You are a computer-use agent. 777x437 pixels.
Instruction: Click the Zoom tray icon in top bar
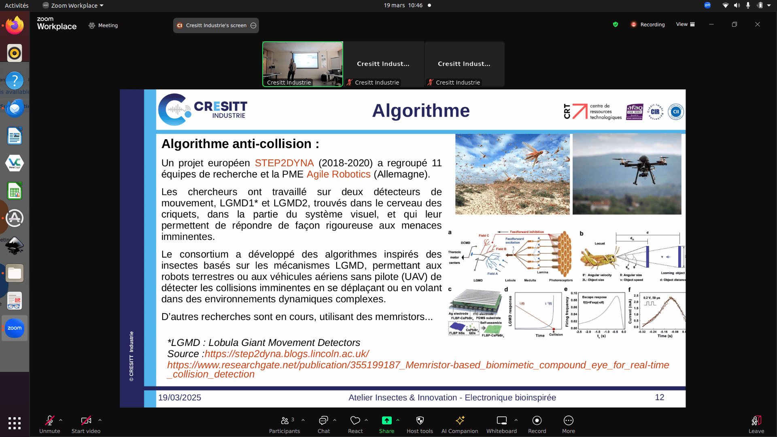(x=707, y=5)
